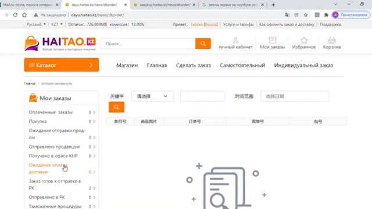Click the keyword text input next to 请选择
Image resolution: width=372 pixels, height=209 pixels.
tap(202, 96)
